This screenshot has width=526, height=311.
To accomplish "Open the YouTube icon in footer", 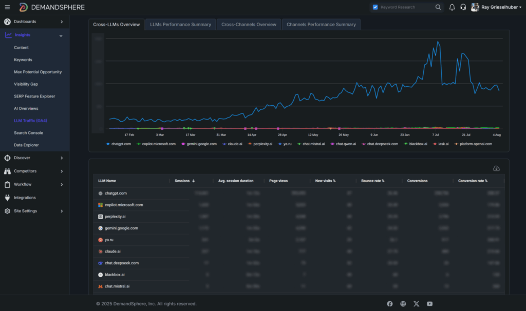I will pos(429,304).
